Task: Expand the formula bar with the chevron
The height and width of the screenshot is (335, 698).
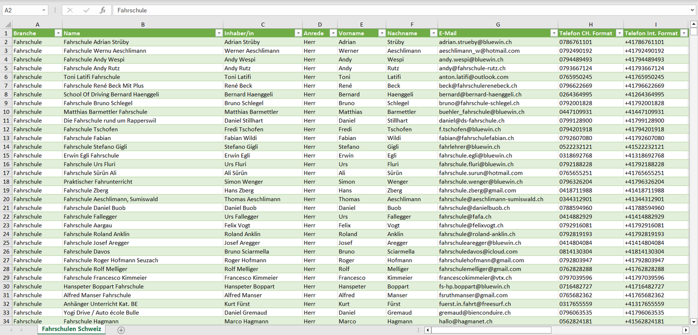Action: pos(693,10)
